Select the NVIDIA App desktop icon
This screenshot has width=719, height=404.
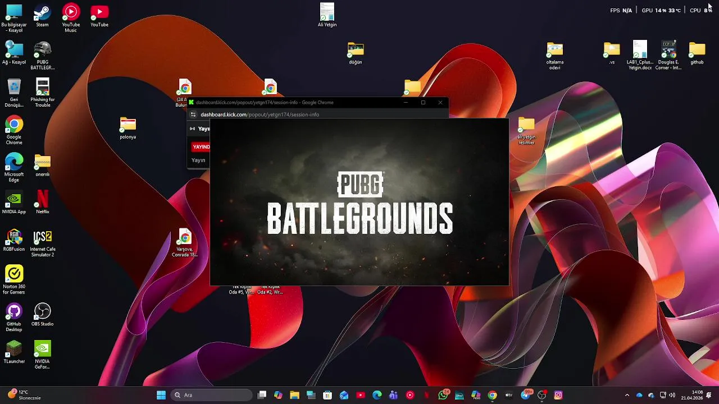coord(14,203)
